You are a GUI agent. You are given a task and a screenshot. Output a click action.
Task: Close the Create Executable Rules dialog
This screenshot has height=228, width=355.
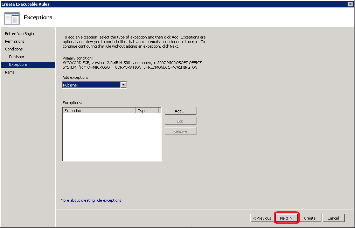350,4
